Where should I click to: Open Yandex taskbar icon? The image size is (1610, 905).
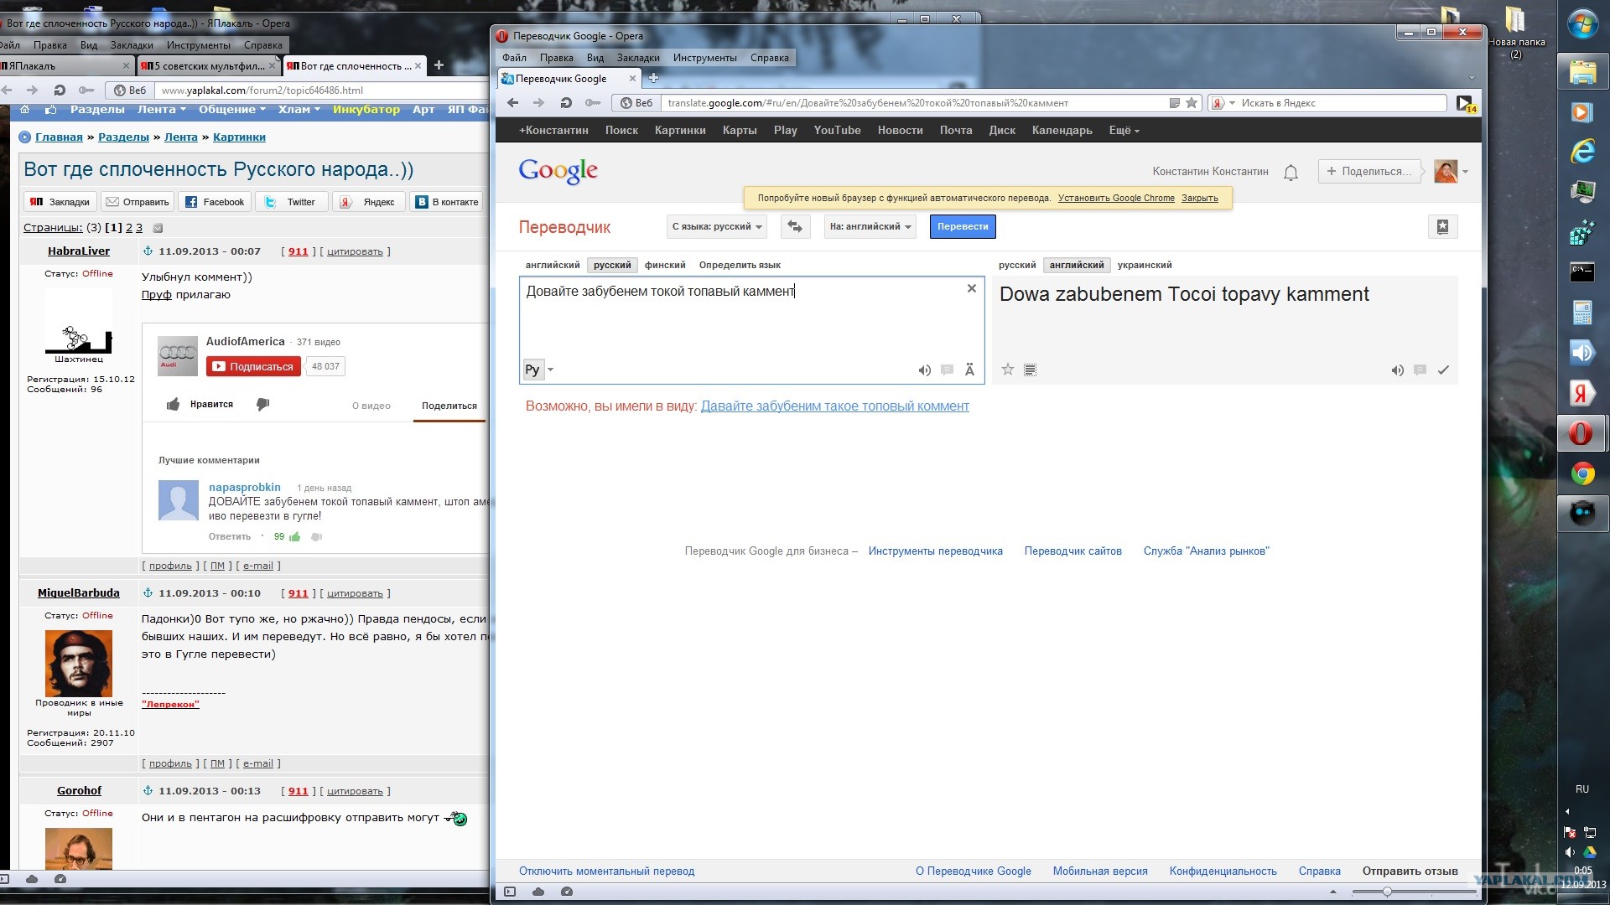pos(1582,393)
